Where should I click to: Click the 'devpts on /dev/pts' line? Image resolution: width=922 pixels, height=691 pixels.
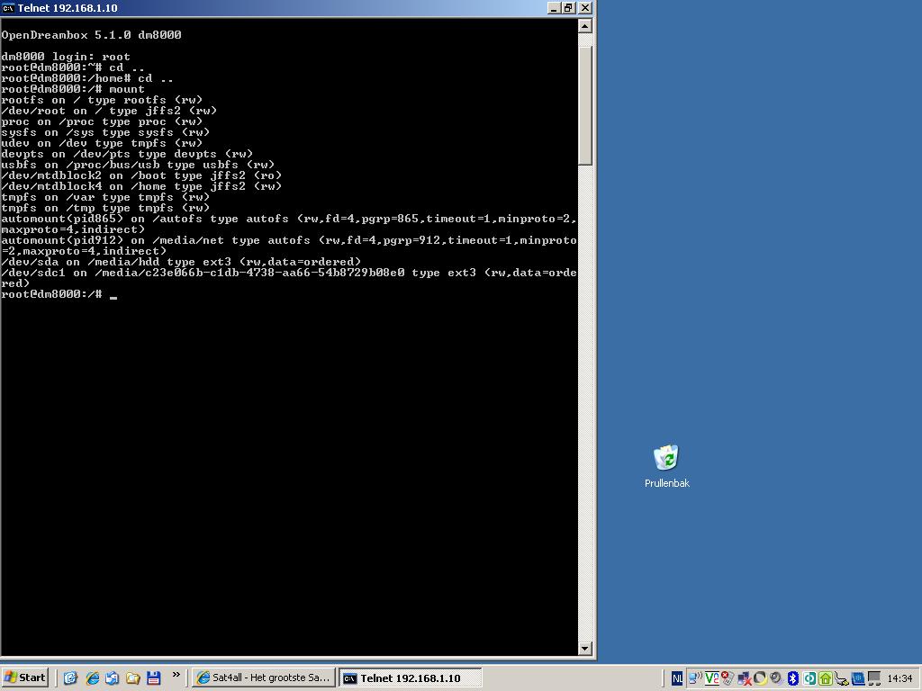point(127,154)
